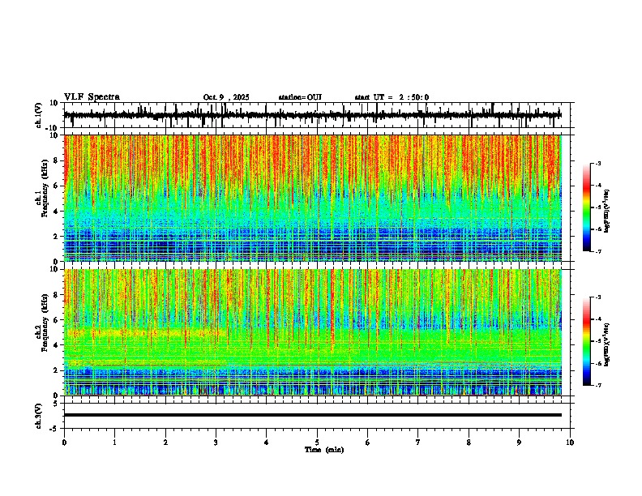
Task: Click time axis tick label "6"
Action: tap(368, 443)
